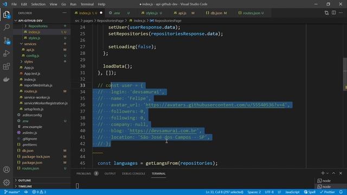Open the Explorer view in activity bar
Screen dimensions: 347x195
7,15
